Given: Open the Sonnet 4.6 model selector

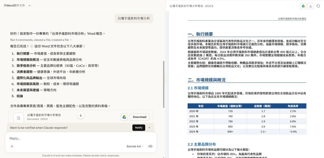Looking at the screenshot, I should click(x=135, y=146).
